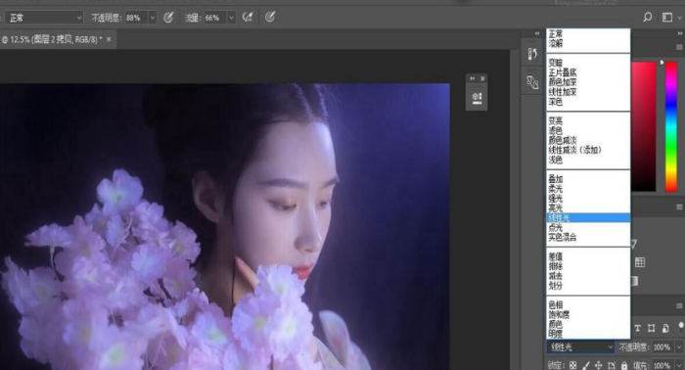Open the brush settings panel icon
Screen dimensions: 685x370
click(x=532, y=82)
